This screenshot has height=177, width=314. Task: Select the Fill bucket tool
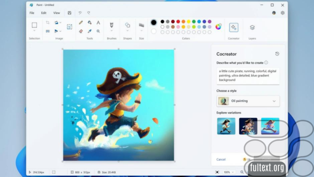(90, 23)
